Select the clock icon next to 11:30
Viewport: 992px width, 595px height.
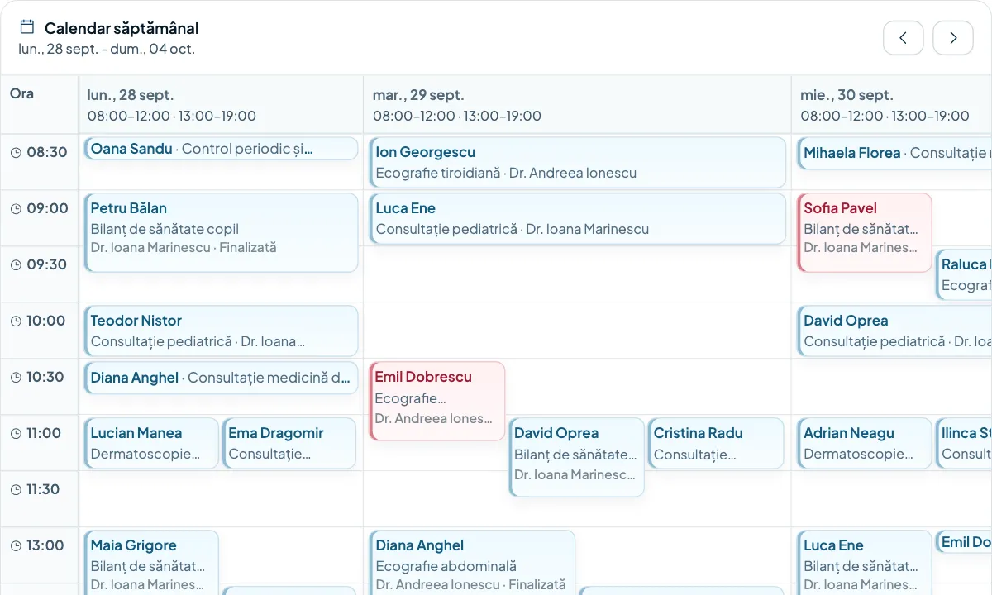[16, 489]
